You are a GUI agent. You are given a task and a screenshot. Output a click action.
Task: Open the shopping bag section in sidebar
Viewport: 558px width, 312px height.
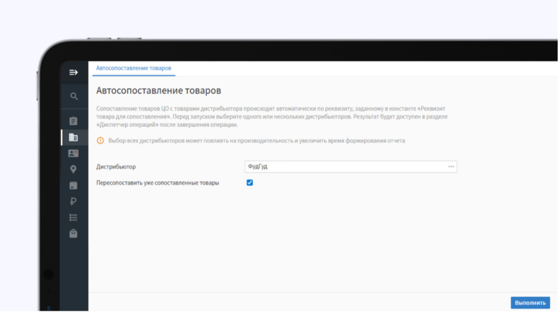74,234
